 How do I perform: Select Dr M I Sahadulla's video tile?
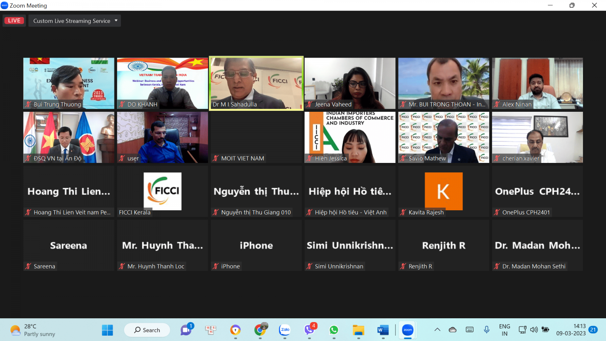coord(256,83)
